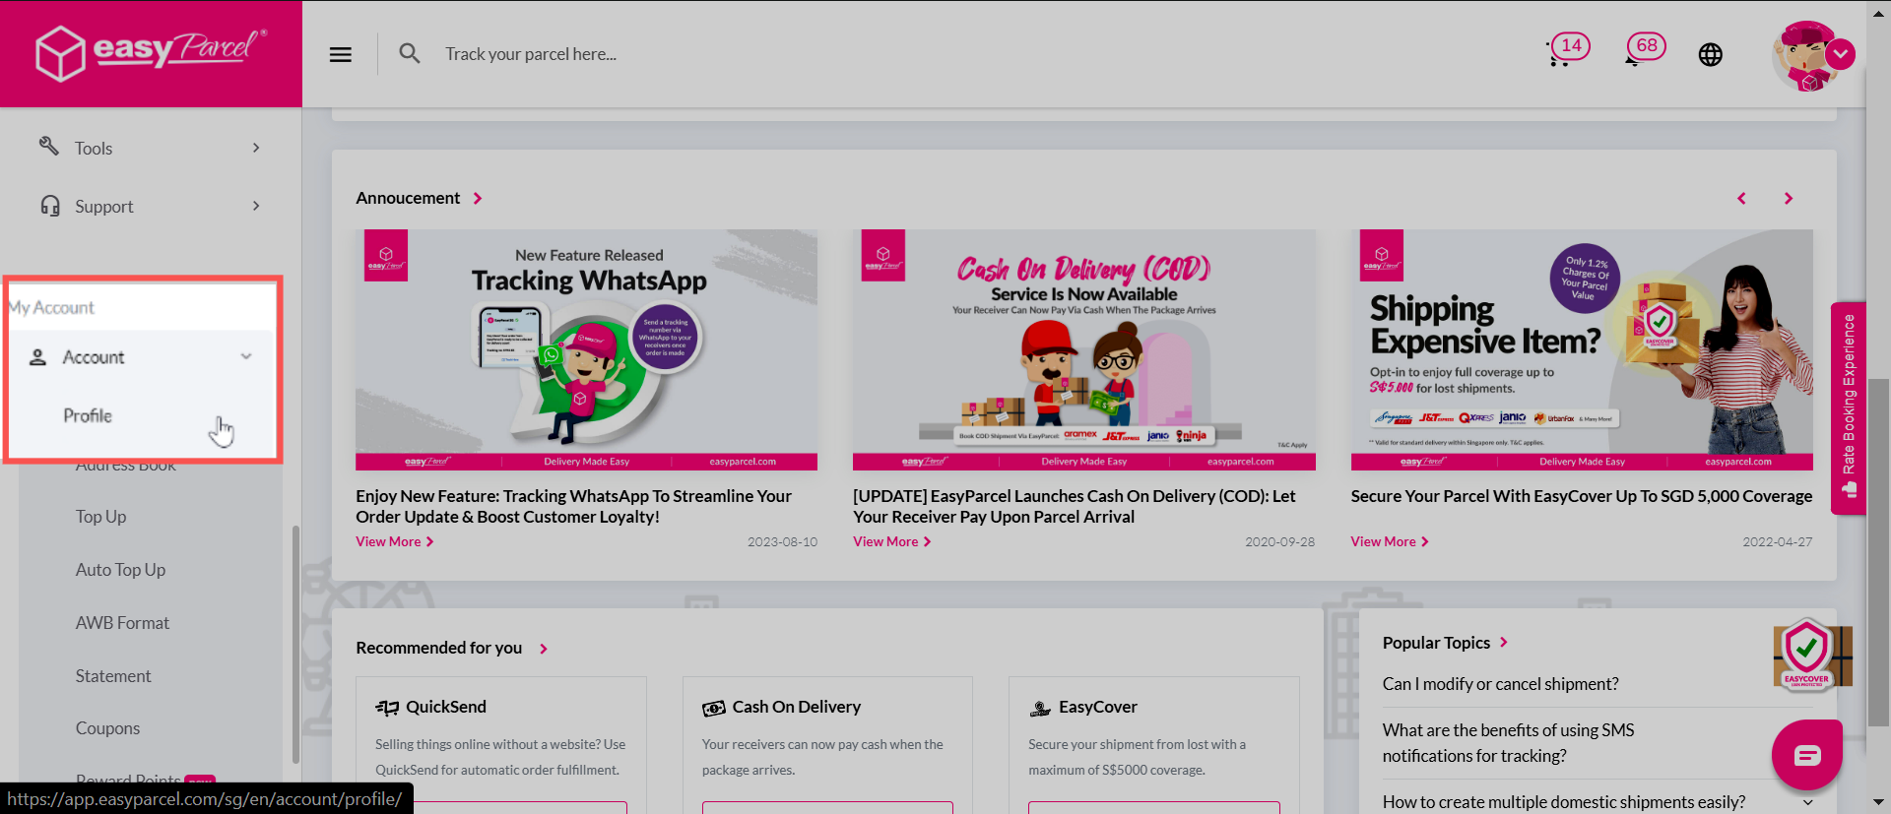Click the page vertical scrollbar
The height and width of the screenshot is (814, 1891).
point(1879,551)
